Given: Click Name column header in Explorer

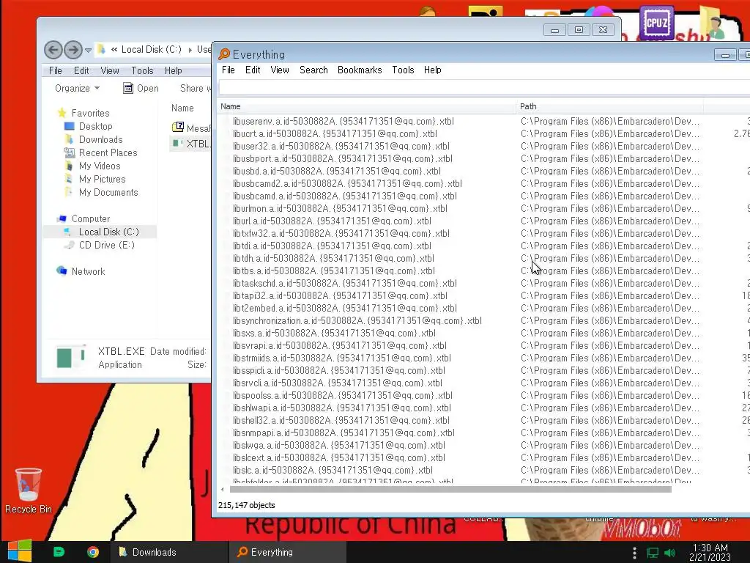Looking at the screenshot, I should coord(182,108).
